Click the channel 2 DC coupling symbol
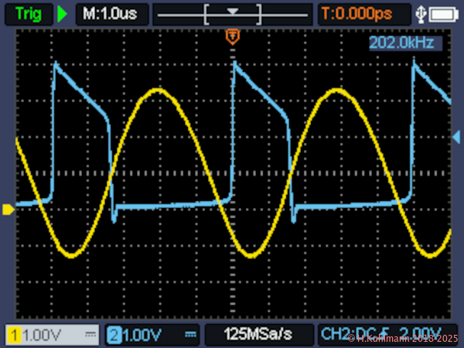 pos(190,334)
